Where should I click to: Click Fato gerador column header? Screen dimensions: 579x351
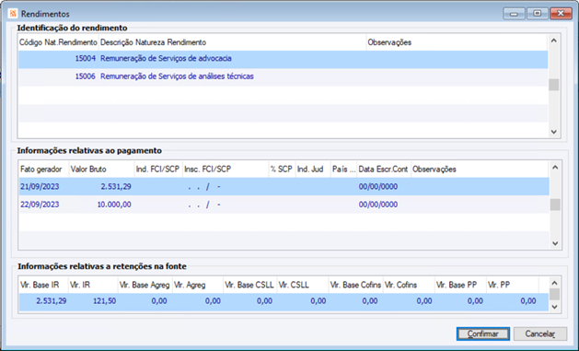click(x=44, y=170)
